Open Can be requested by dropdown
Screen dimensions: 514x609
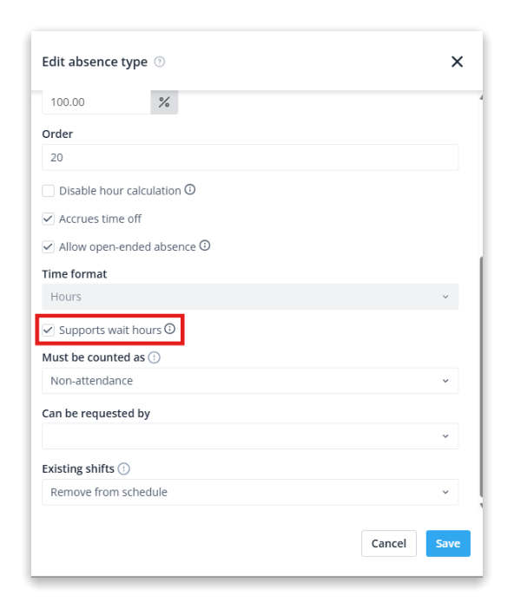tap(250, 436)
